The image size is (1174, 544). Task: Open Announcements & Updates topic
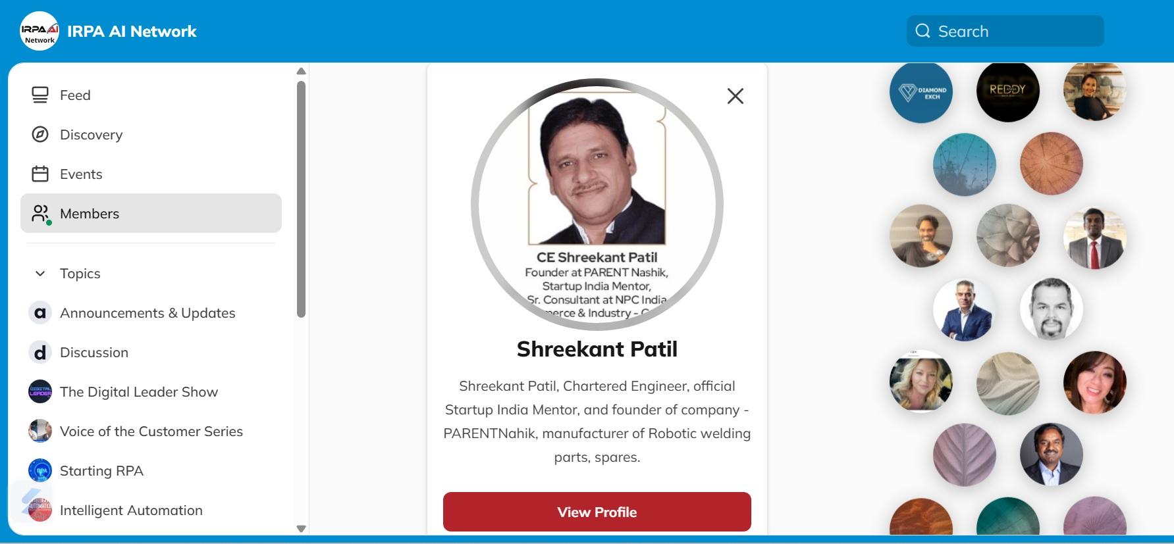tap(147, 313)
